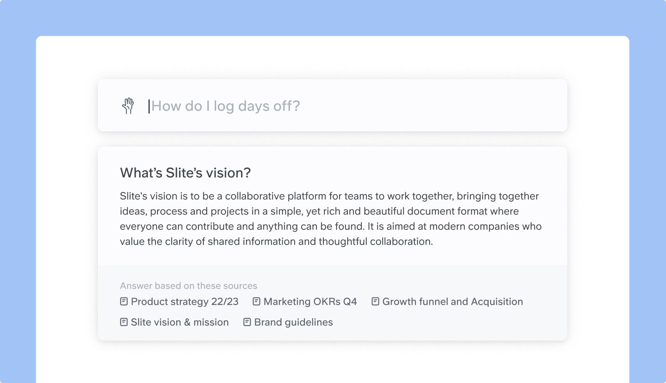Viewport: 666px width, 383px height.
Task: Click the 'What's Slite's vision?' heading
Action: click(x=185, y=173)
